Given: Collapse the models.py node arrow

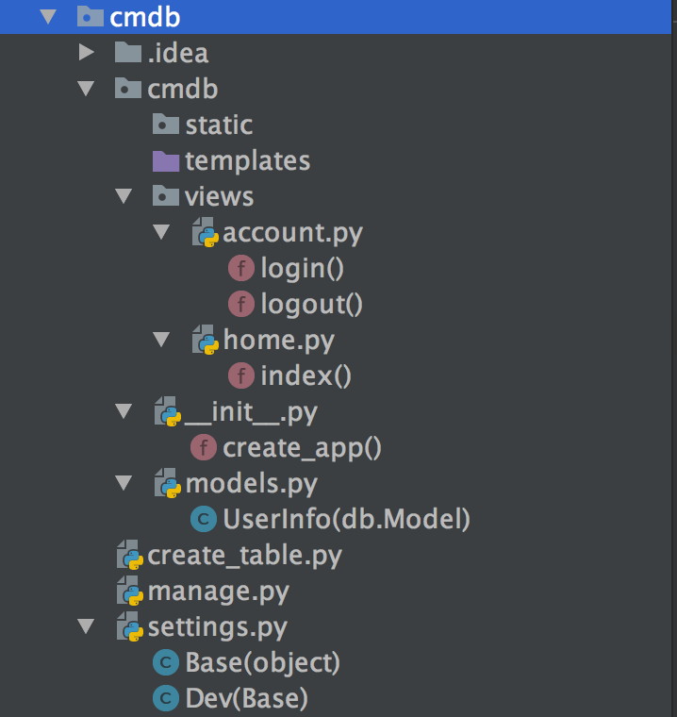Looking at the screenshot, I should 124,483.
